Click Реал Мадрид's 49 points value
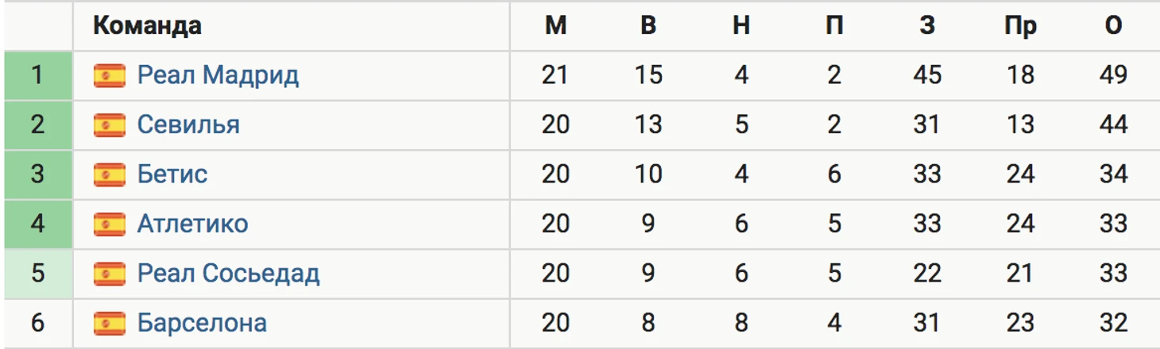Image resolution: width=1160 pixels, height=349 pixels. [x=1113, y=75]
